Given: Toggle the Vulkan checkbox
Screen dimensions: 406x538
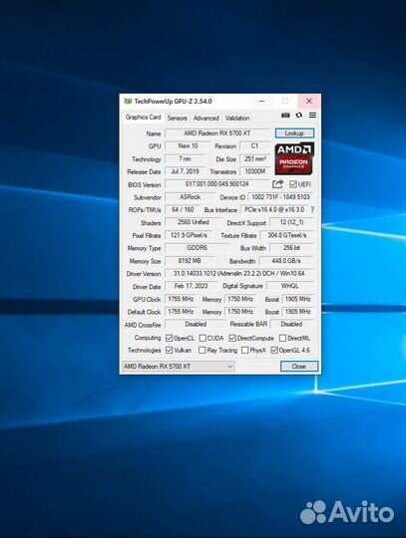Looking at the screenshot, I should point(169,350).
